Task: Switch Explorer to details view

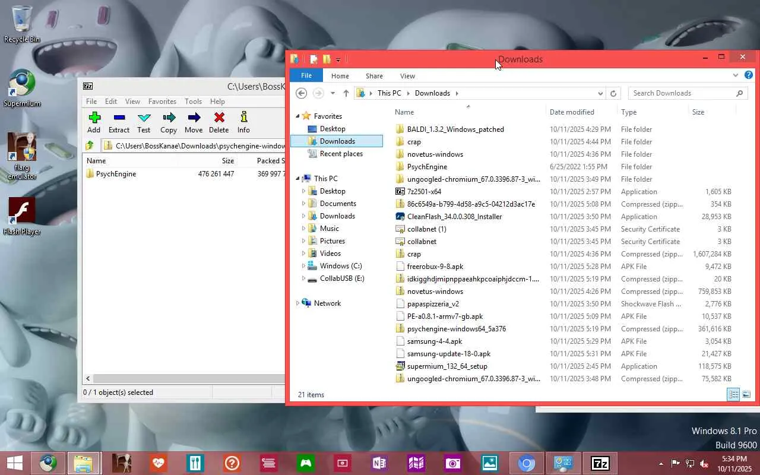Action: pos(733,395)
